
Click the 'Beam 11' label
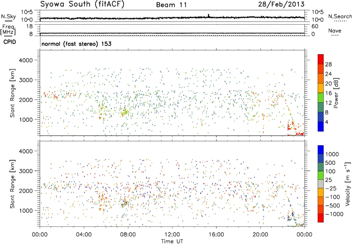pyautogui.click(x=172, y=5)
